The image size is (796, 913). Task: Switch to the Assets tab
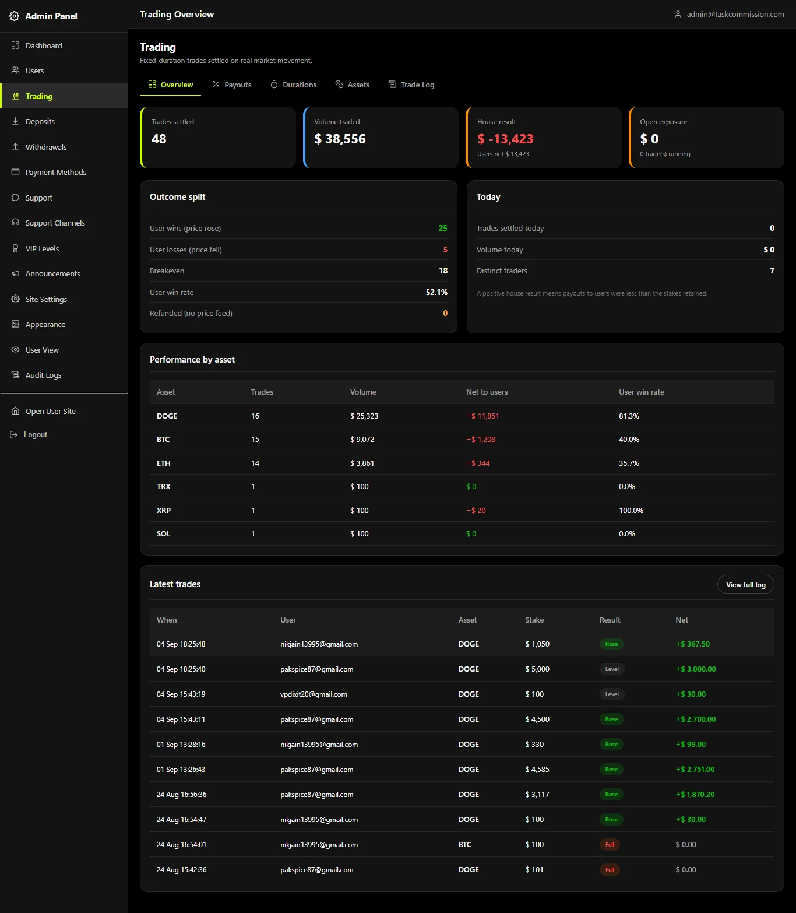[x=353, y=85]
